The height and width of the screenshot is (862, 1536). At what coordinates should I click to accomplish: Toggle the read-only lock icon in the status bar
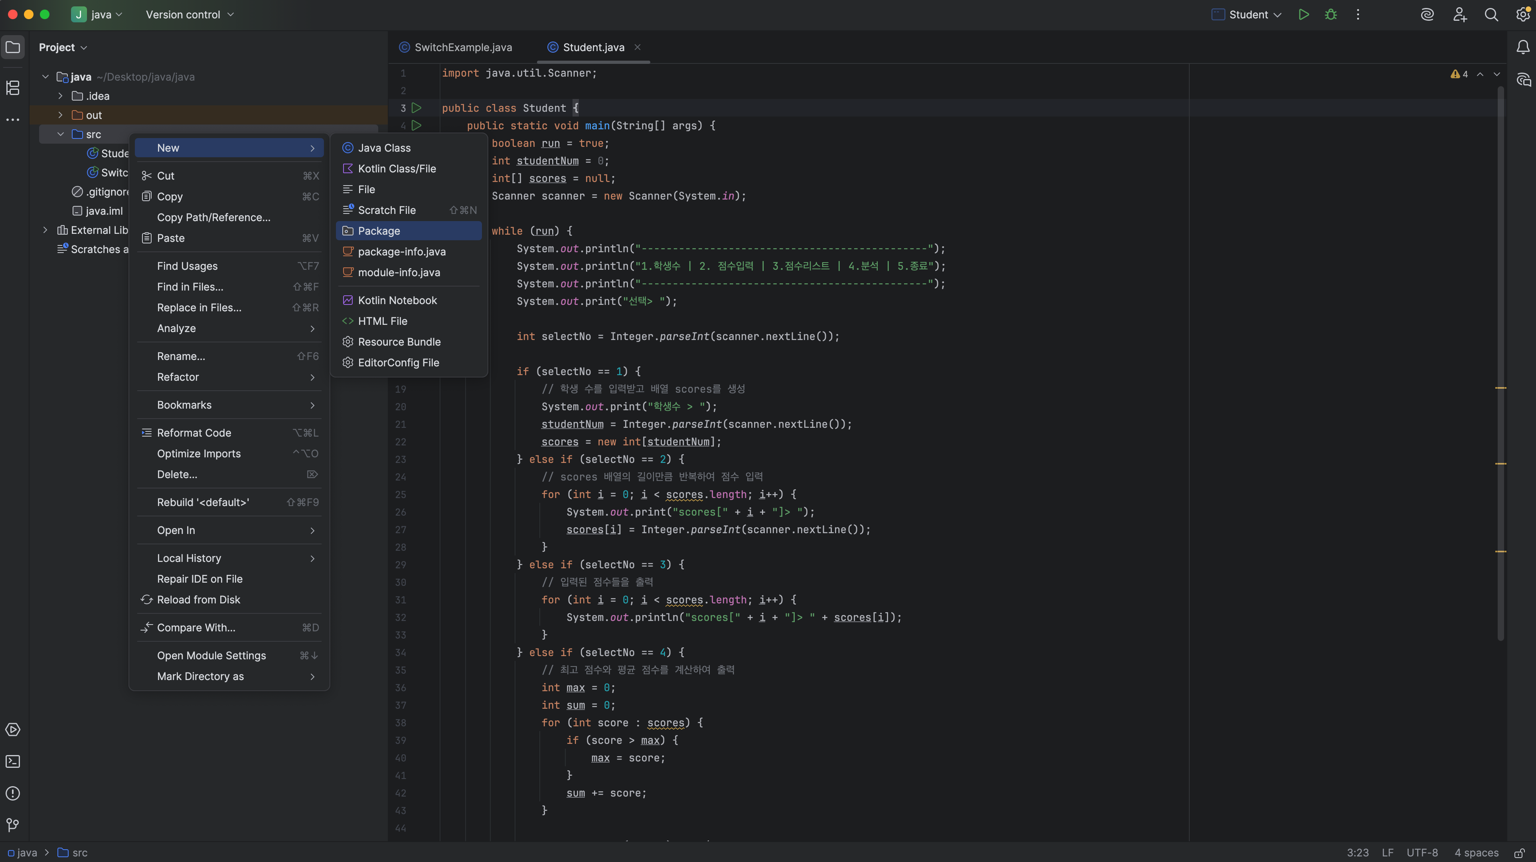point(1519,853)
